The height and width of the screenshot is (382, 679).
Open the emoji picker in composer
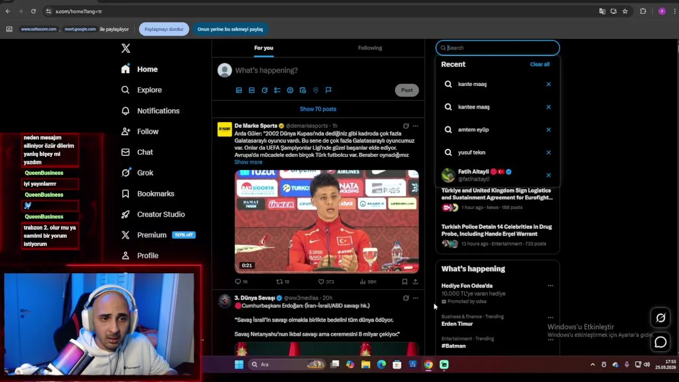[290, 90]
